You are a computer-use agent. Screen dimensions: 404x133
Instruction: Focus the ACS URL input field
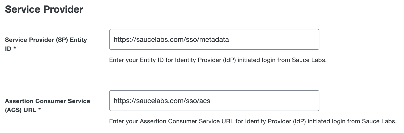click(x=214, y=101)
